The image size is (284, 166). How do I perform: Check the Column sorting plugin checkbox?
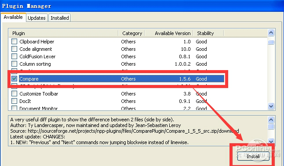pos(15,64)
